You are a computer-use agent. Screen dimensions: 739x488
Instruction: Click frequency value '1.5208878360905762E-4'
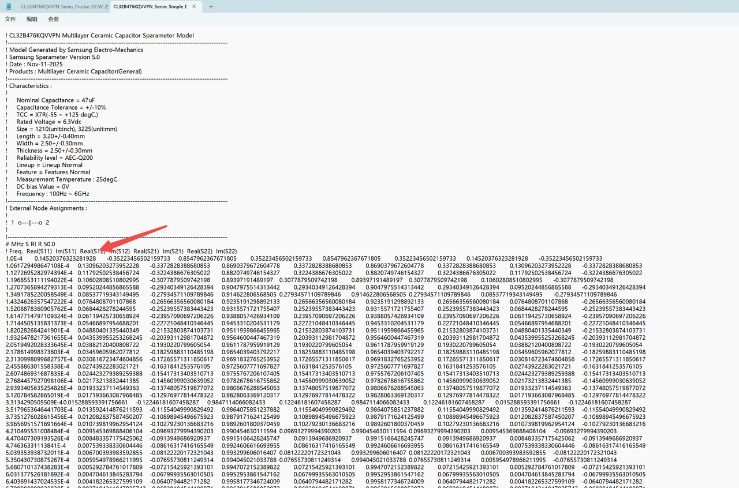tap(40, 309)
